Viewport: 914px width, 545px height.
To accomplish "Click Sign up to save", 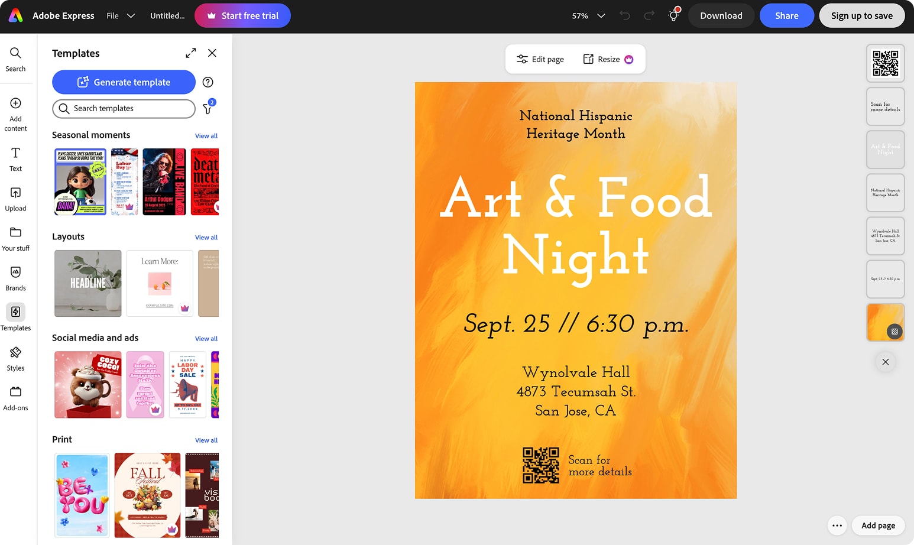I will point(862,15).
